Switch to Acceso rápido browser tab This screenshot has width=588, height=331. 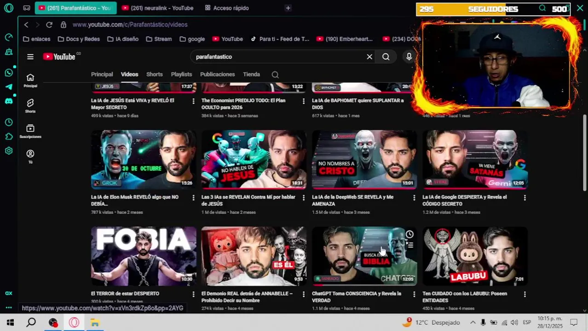click(227, 8)
